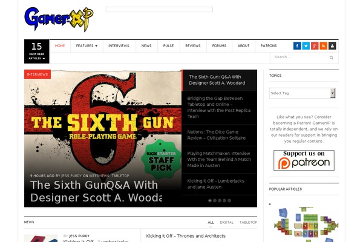Open the News menu item
363x242 pixels.
point(146,46)
